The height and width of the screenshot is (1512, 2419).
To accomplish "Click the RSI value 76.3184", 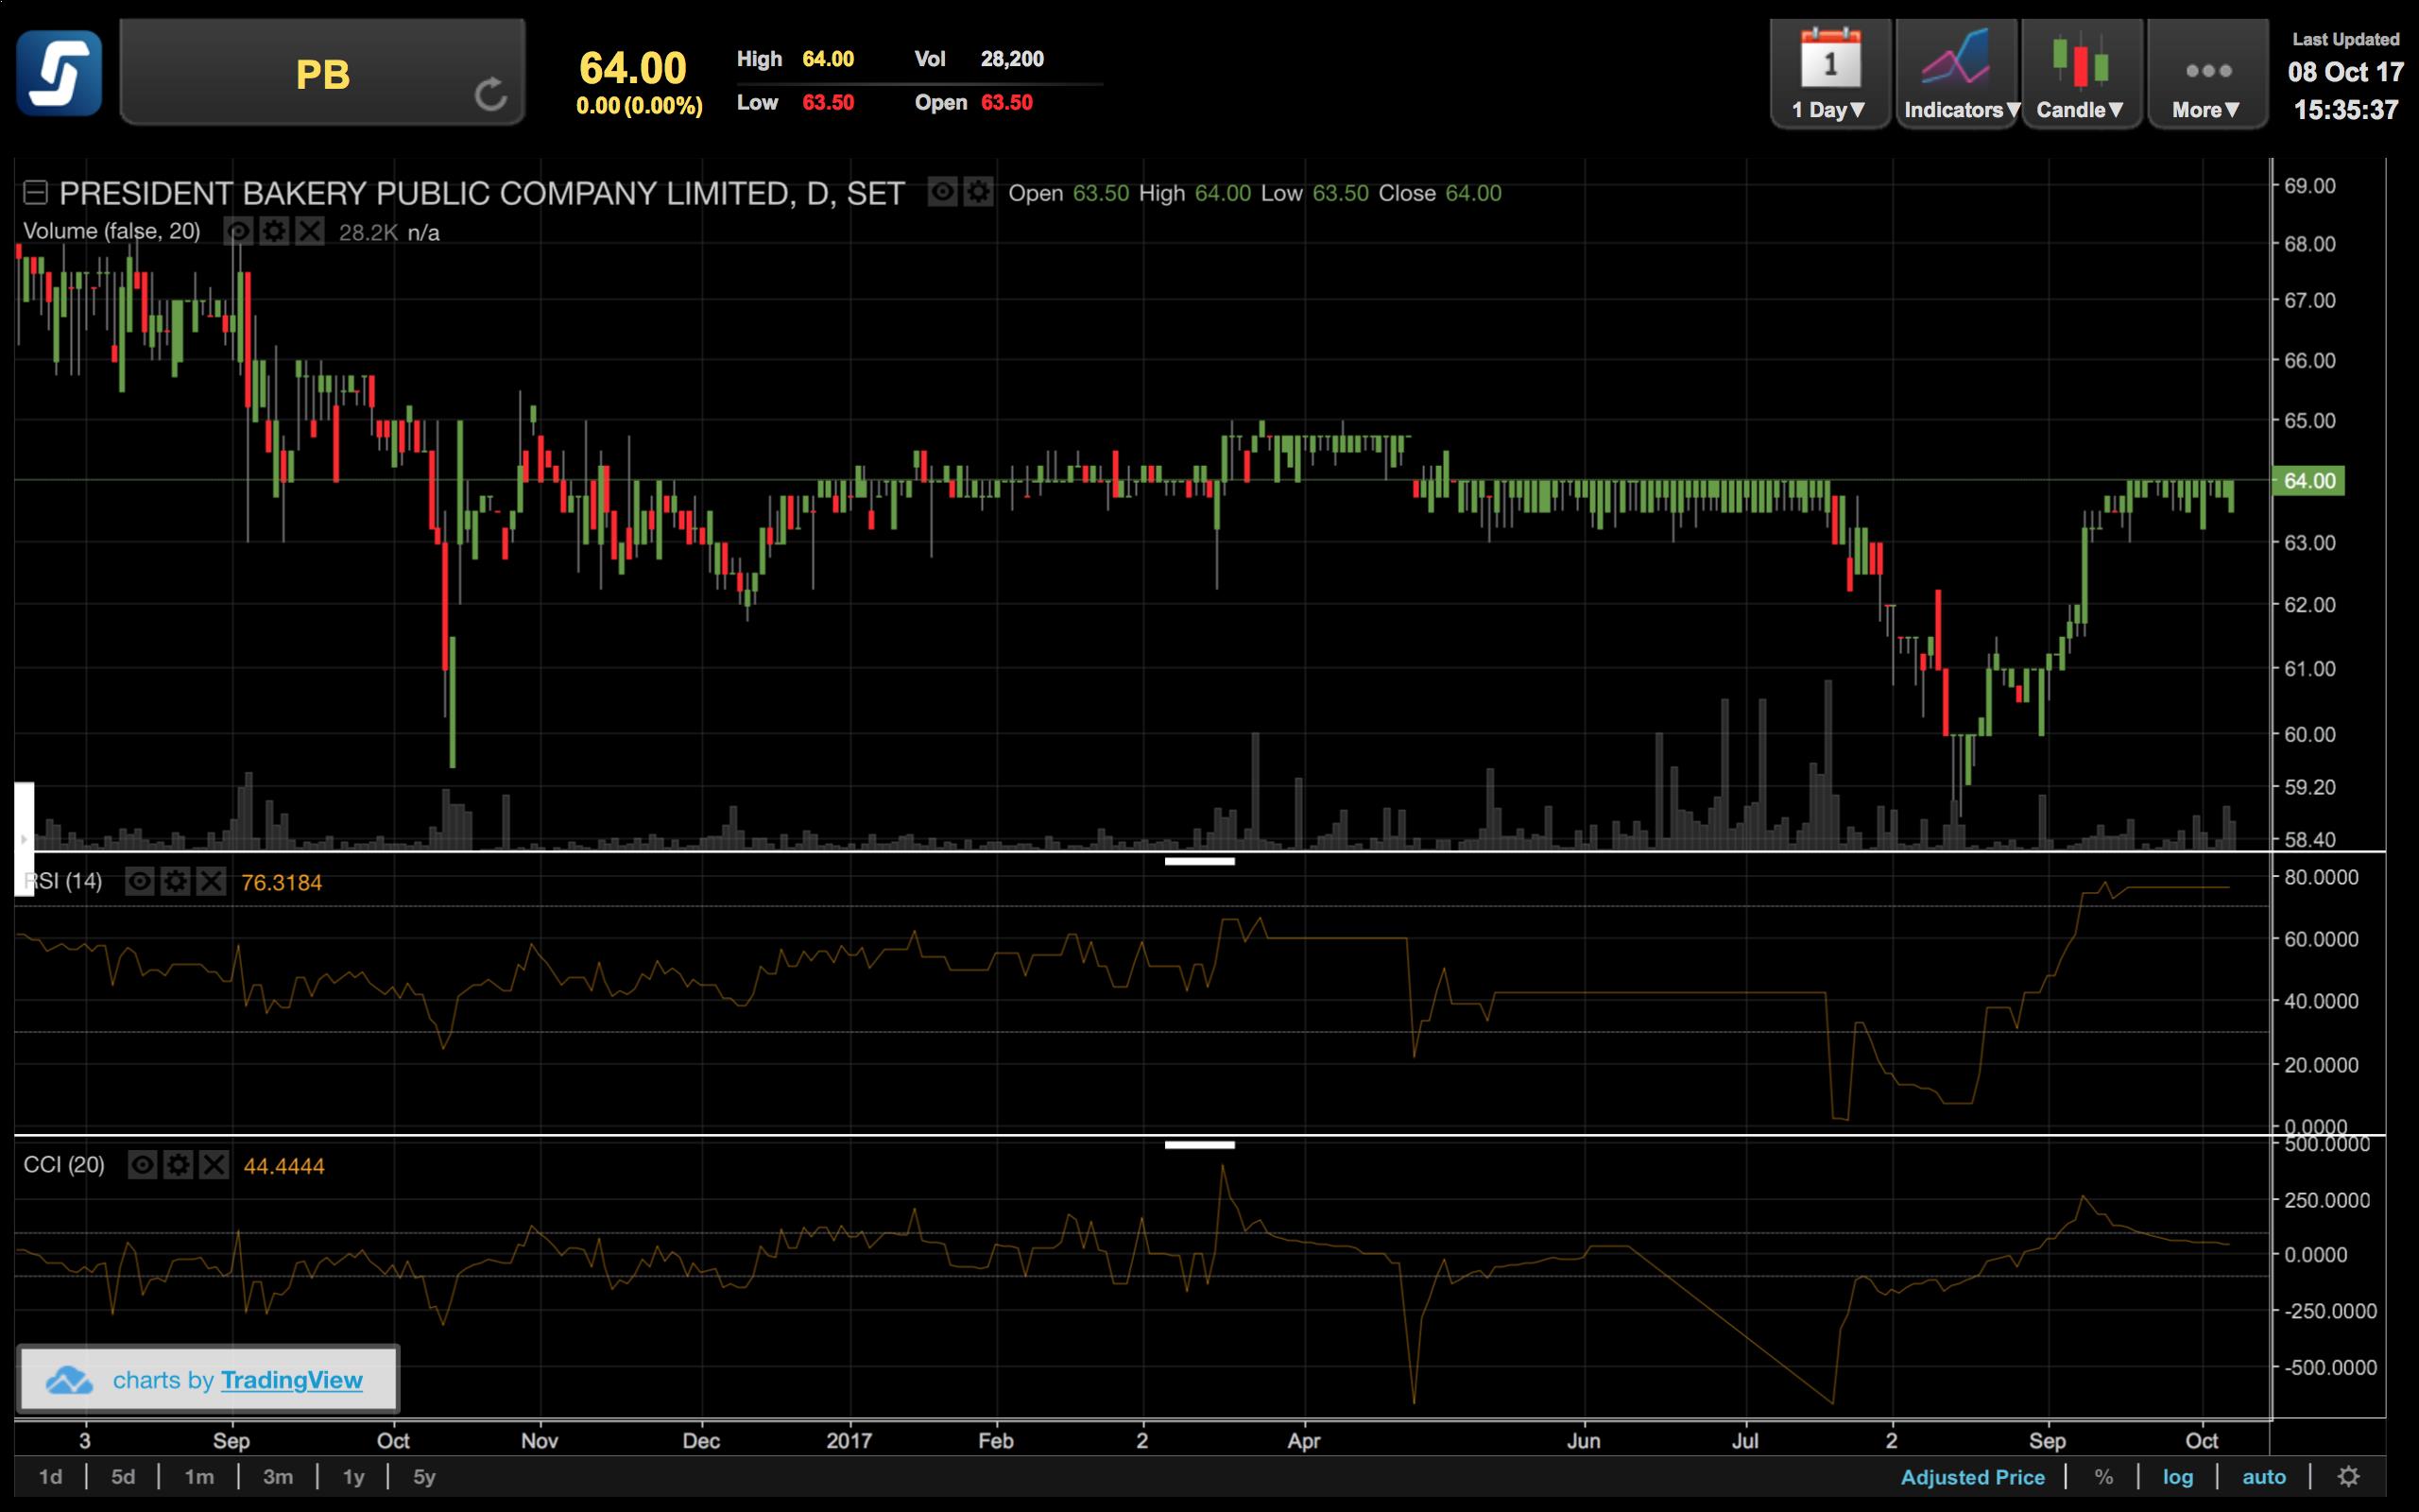I will click(x=282, y=883).
